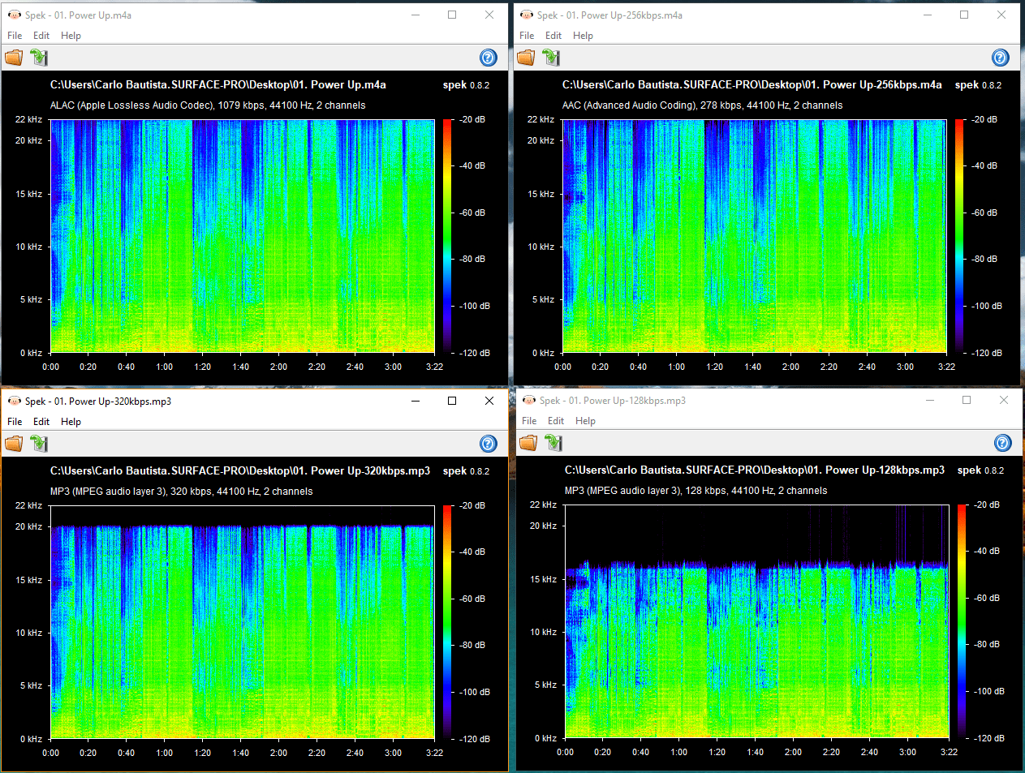Save the spectrogram in the ALAC window

(37, 58)
